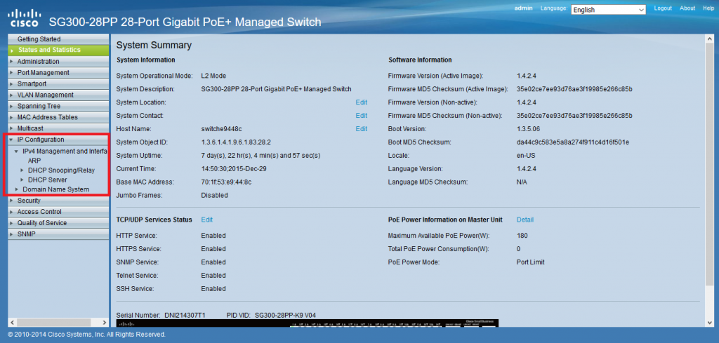Viewport: 719px width, 343px height.
Task: Collapse the IP Configuration arrow
Action: pos(11,140)
